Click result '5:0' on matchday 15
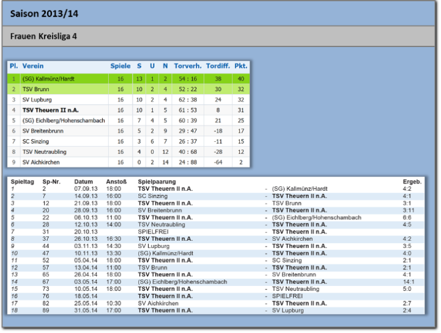 pyautogui.click(x=407, y=289)
